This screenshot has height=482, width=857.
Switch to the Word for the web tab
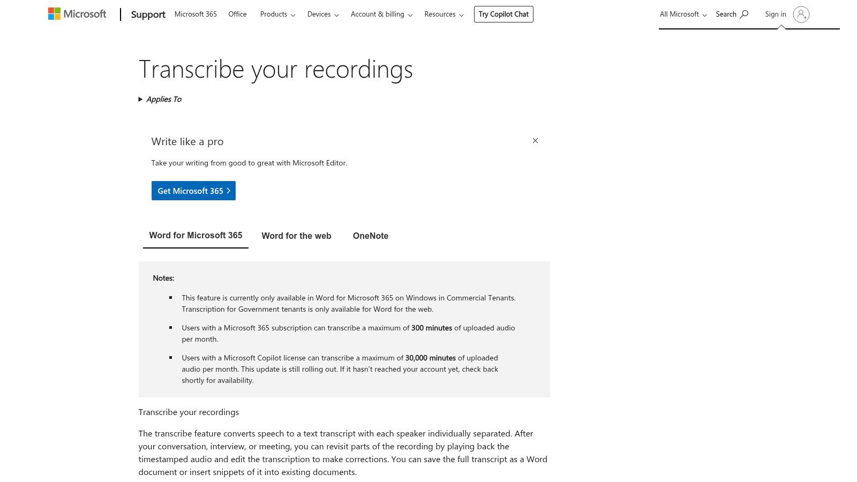click(x=296, y=236)
